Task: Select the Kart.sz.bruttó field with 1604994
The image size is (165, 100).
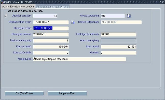Action: (x=51, y=47)
